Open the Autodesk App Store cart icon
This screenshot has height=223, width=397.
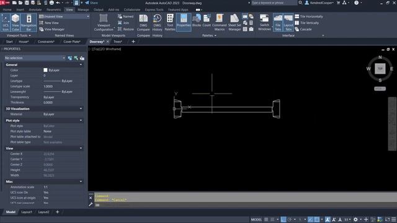[339, 2]
